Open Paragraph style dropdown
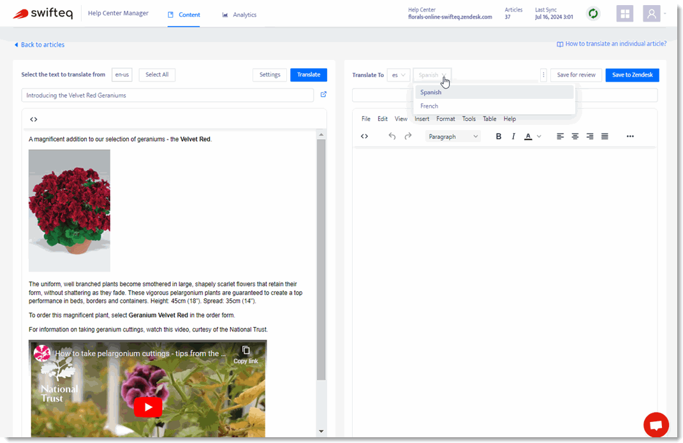This screenshot has width=683, height=443. pyautogui.click(x=453, y=136)
